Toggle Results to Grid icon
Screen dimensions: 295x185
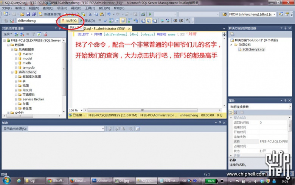(149, 20)
